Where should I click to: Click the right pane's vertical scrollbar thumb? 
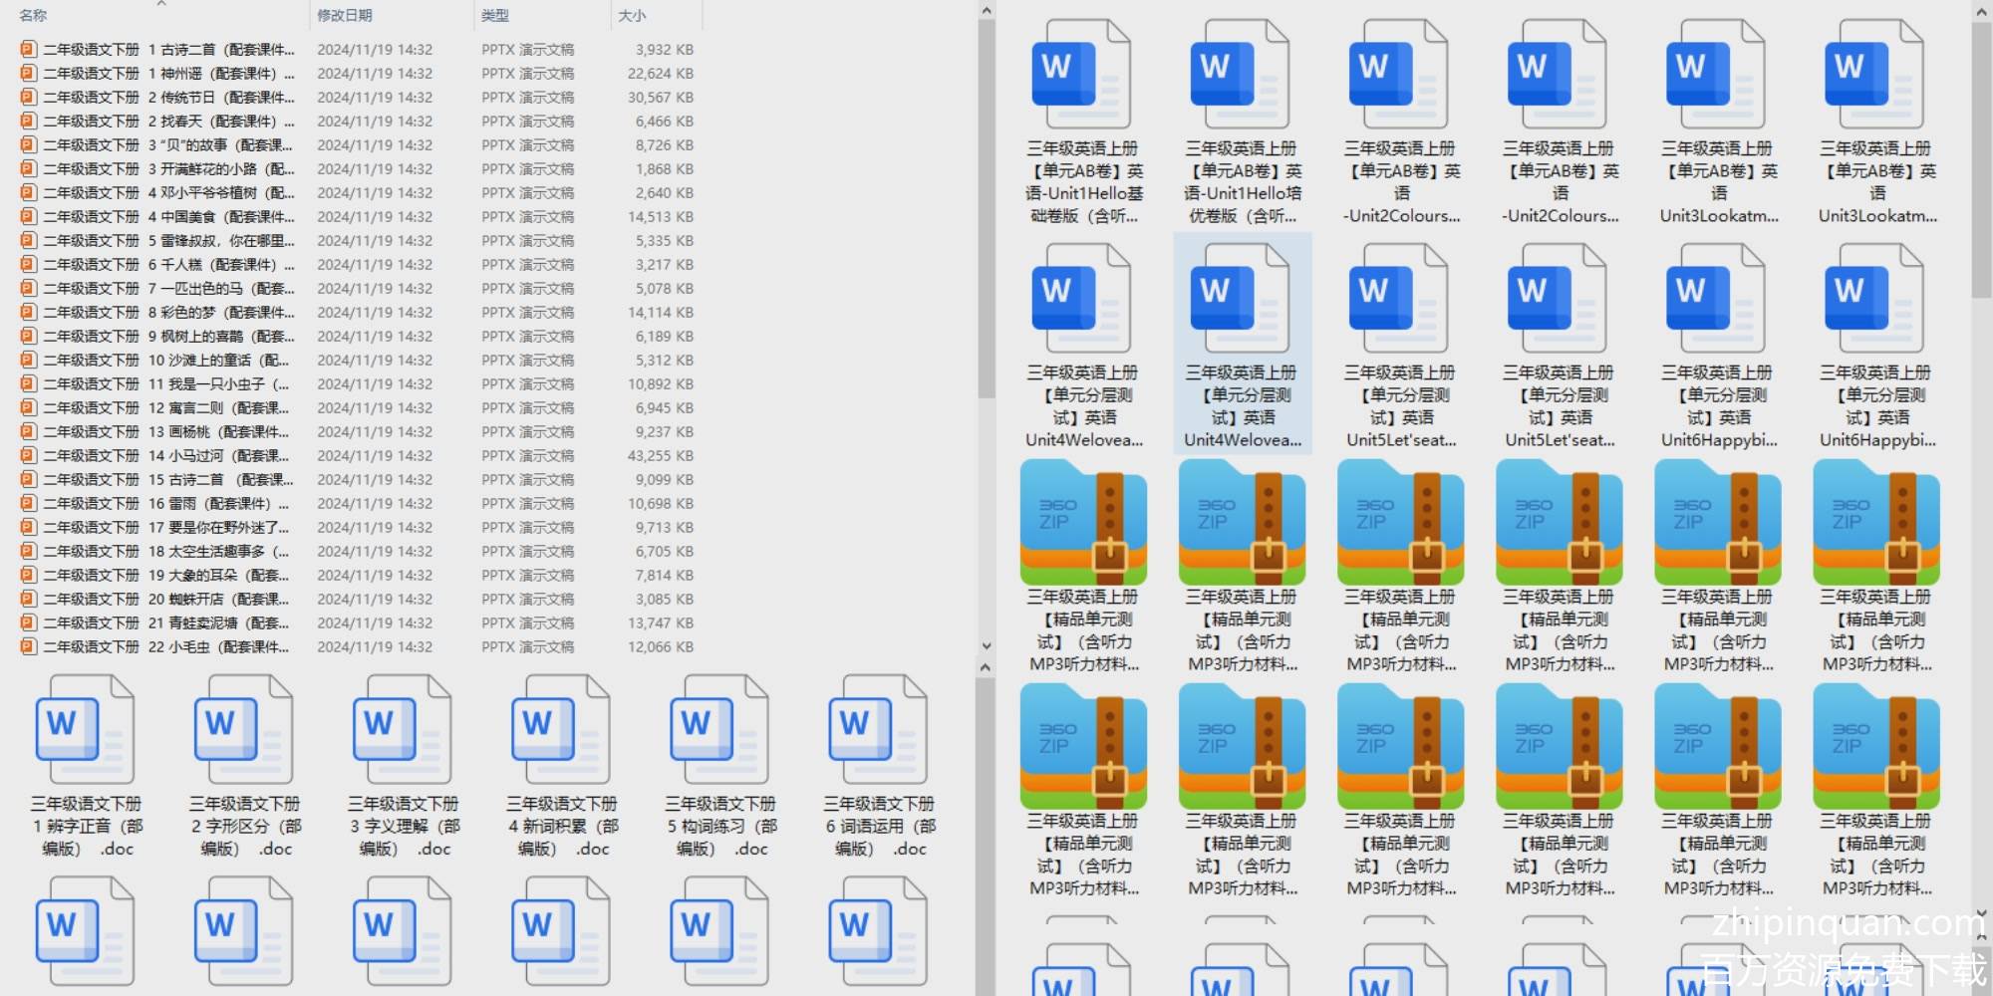click(1981, 159)
